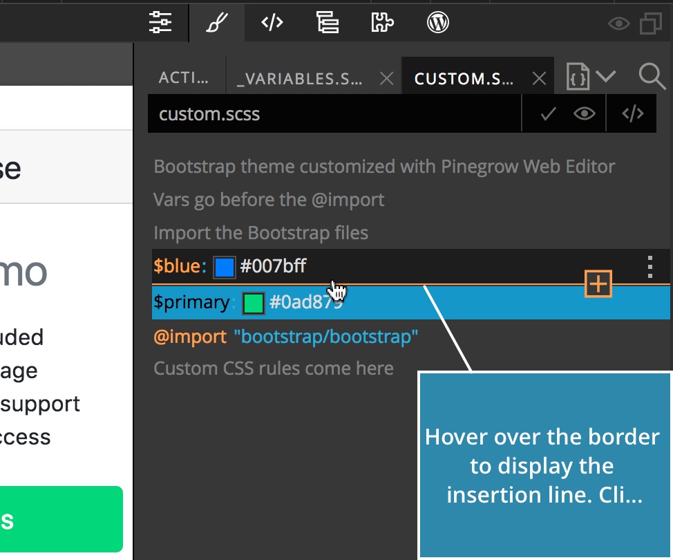This screenshot has width=673, height=560.
Task: Click the 'Vars go before the @import' comment
Action: (269, 200)
